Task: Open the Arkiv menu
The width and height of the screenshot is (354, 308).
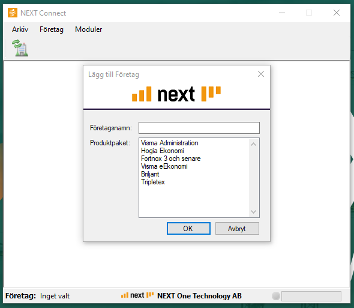Action: (20, 29)
